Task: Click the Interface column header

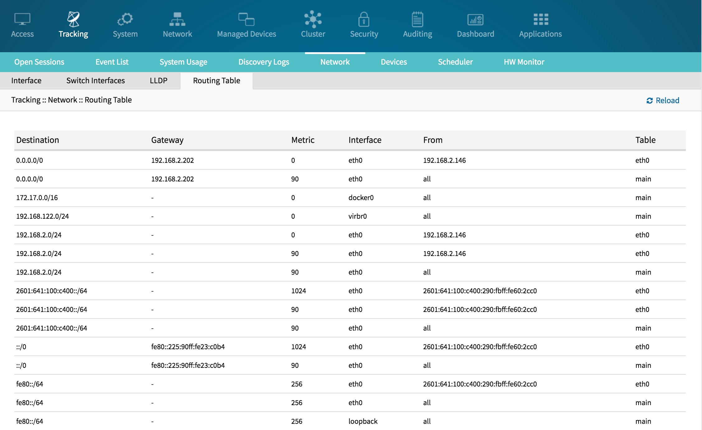Action: pos(365,140)
